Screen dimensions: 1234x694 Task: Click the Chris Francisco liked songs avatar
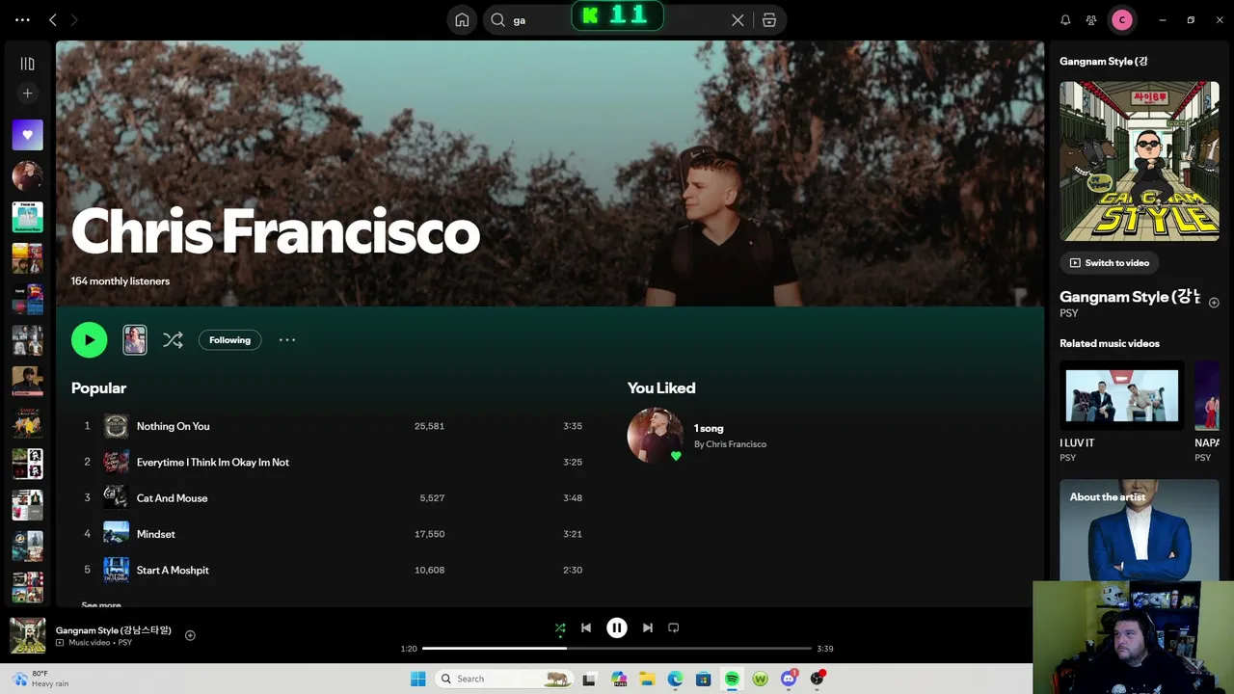pos(655,435)
